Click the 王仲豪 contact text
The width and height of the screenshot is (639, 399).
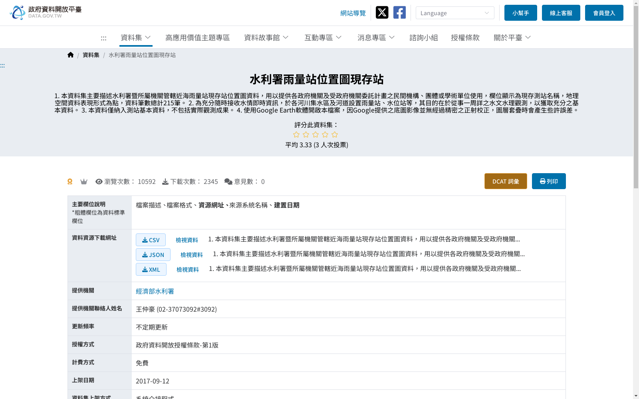pyautogui.click(x=176, y=309)
